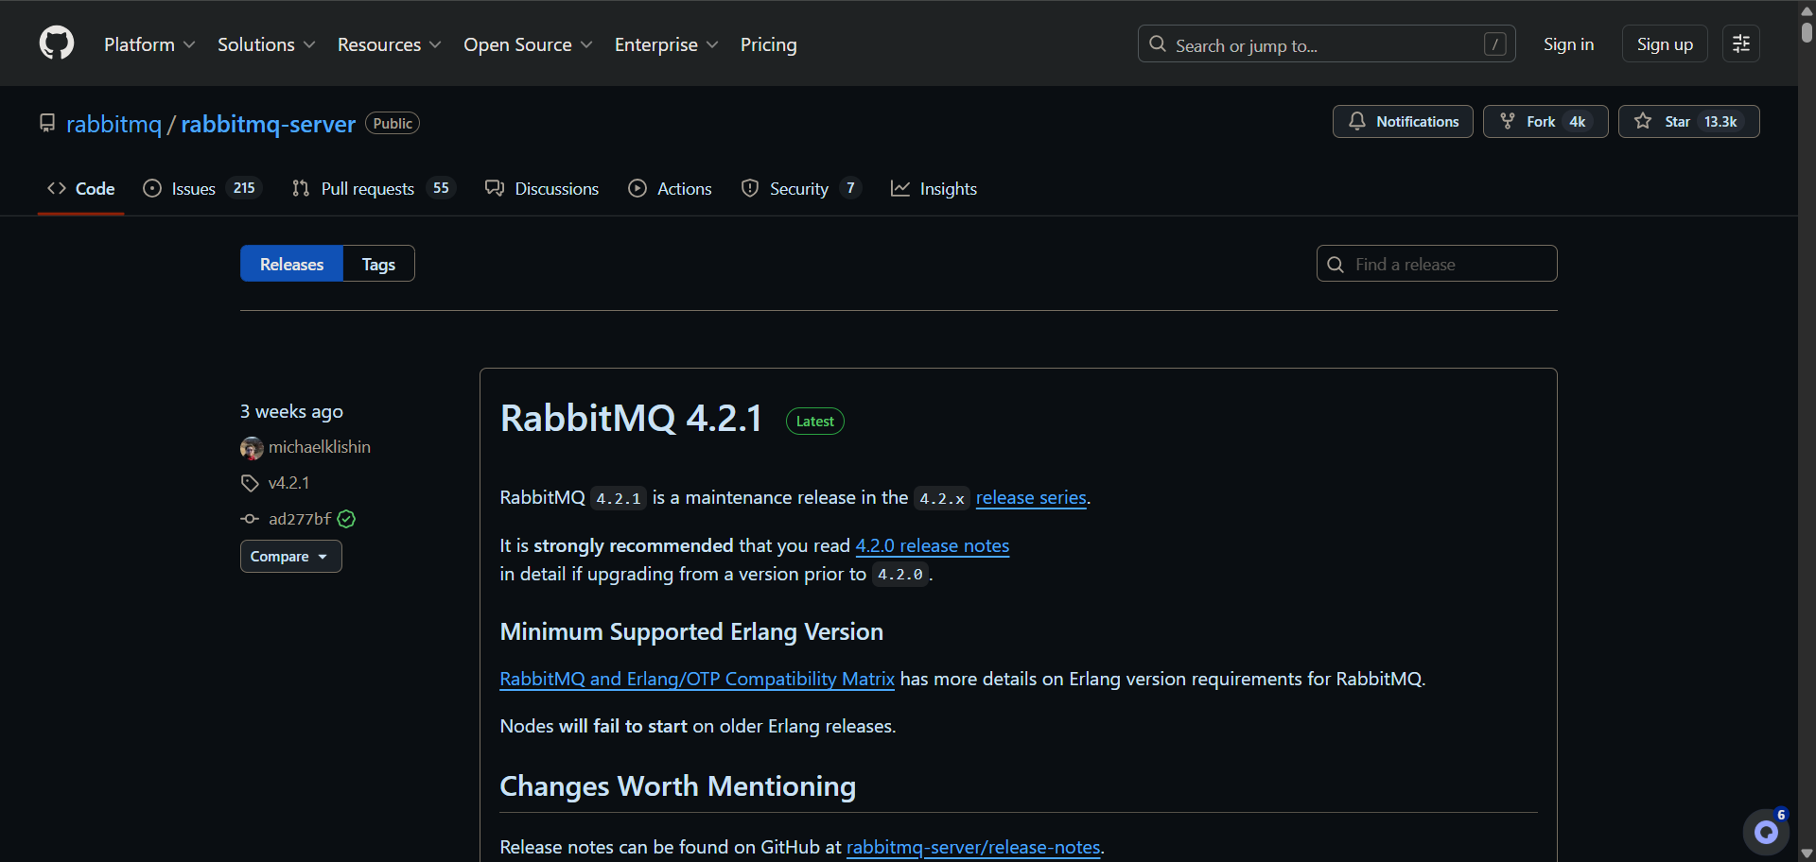This screenshot has height=862, width=1816.
Task: Click the magnifier icon in Find a release
Action: (x=1336, y=265)
